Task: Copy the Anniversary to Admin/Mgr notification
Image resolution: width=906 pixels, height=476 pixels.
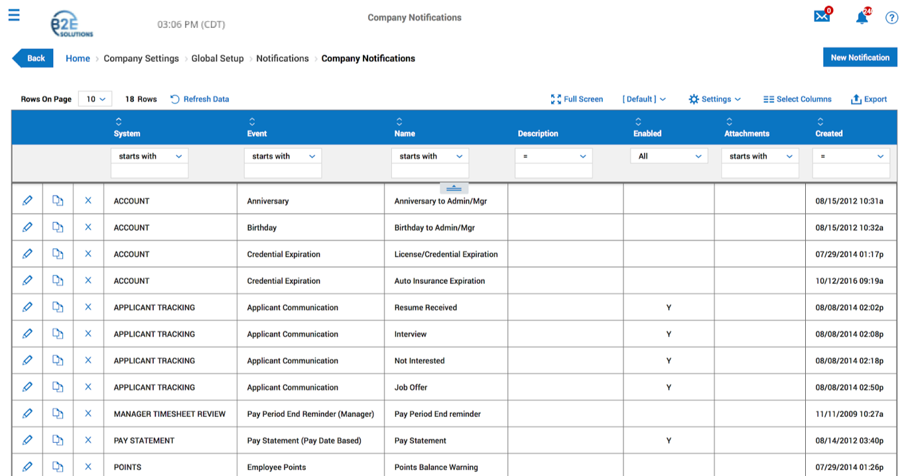Action: 58,201
